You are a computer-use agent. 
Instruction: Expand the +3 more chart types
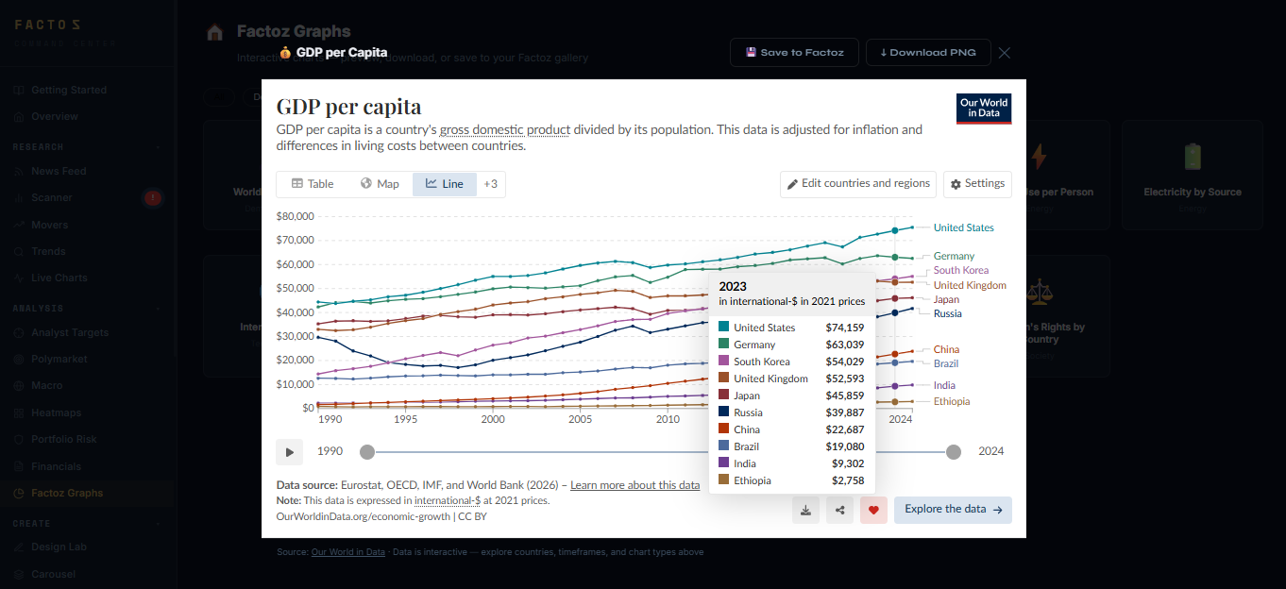click(491, 184)
